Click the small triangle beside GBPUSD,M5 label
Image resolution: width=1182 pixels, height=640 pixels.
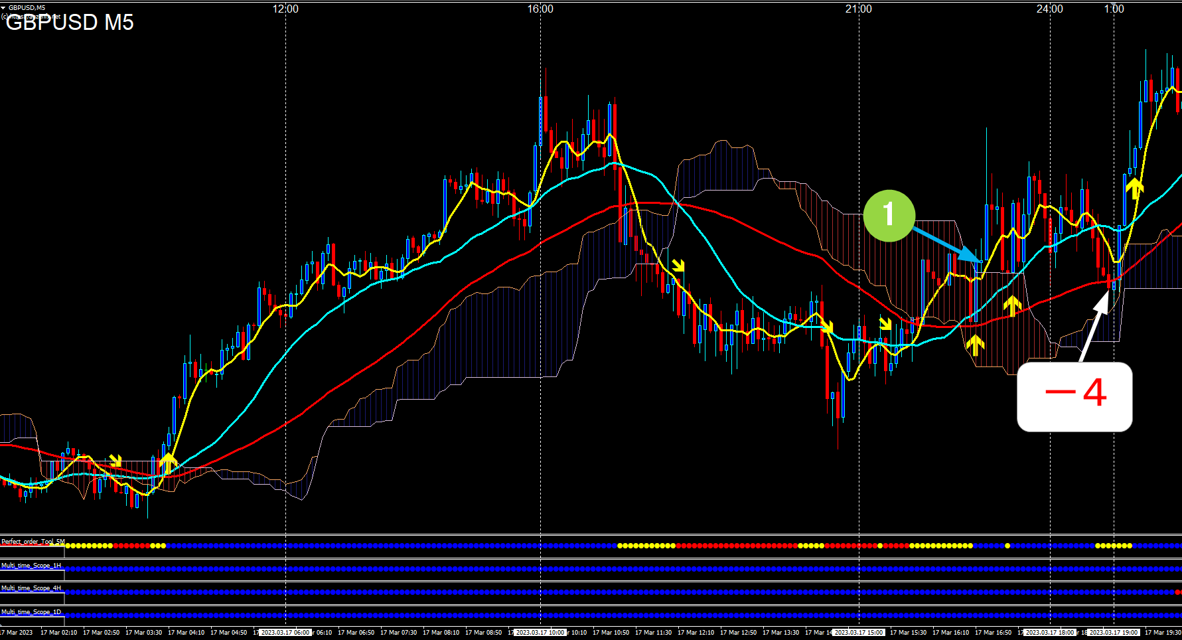(3, 8)
